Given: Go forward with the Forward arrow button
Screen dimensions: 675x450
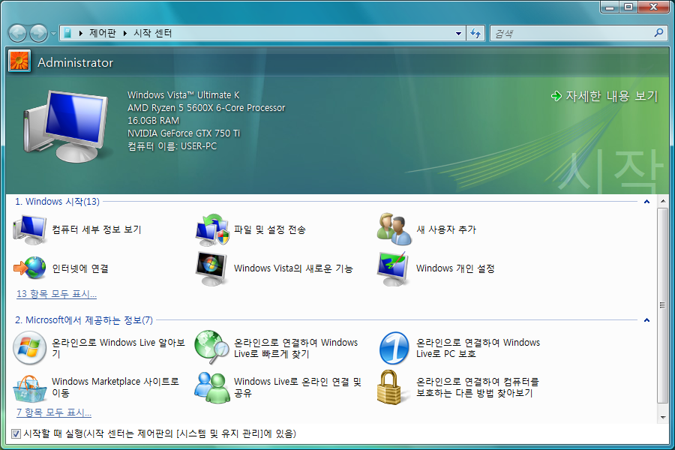Looking at the screenshot, I should 38,33.
